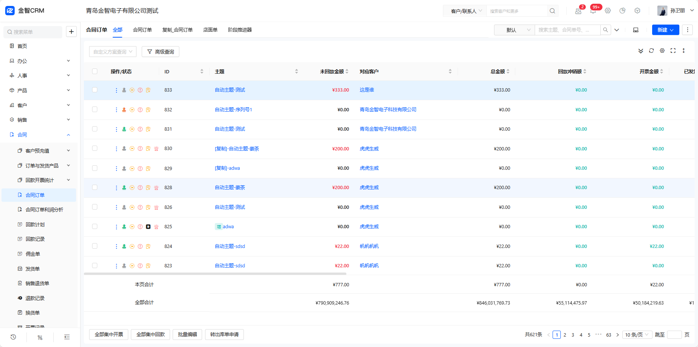Click the 全部集中开票 button
Screen dimensions: 698x347
point(109,335)
